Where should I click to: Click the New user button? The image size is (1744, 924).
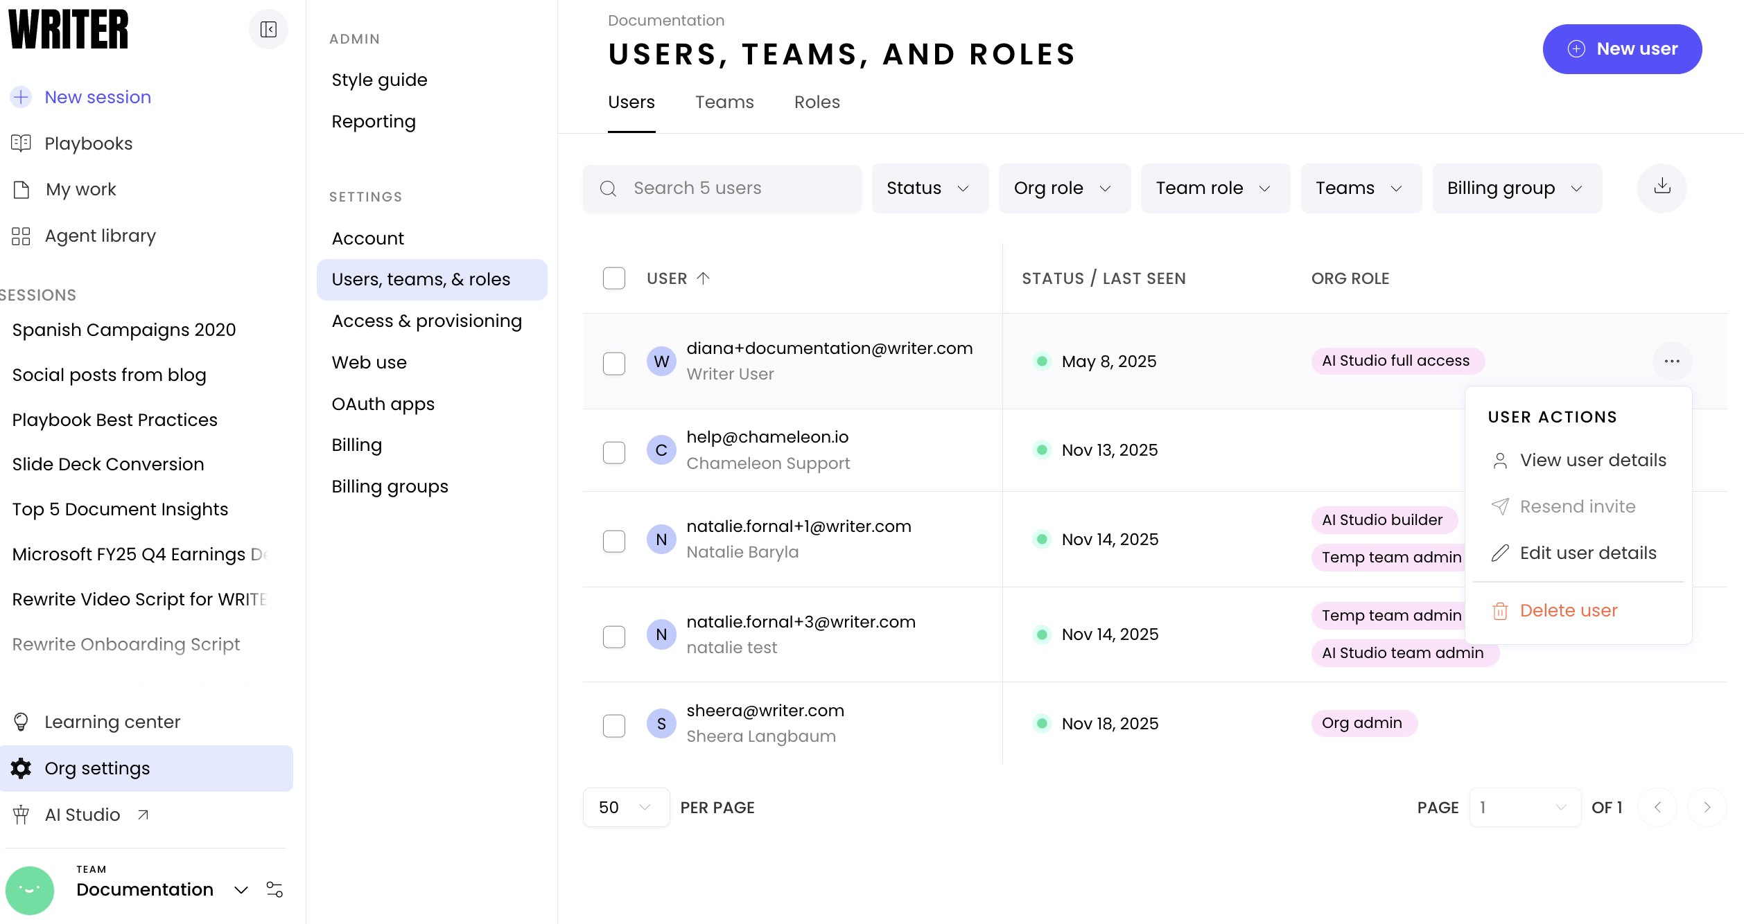tap(1621, 48)
